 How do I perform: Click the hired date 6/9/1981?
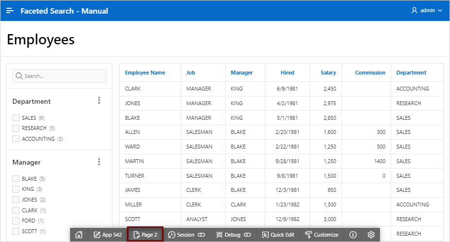tap(288, 89)
